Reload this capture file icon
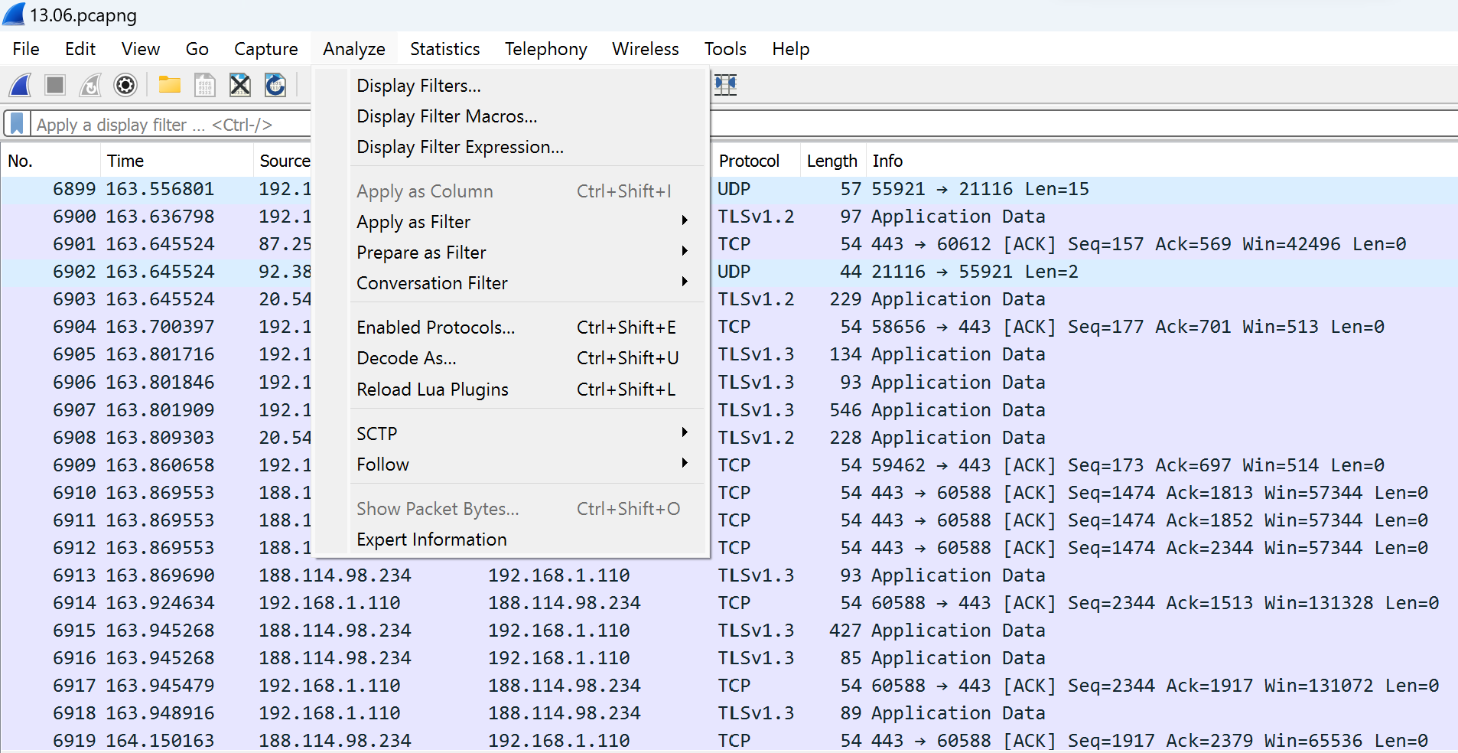1458x753 pixels. pos(275,85)
